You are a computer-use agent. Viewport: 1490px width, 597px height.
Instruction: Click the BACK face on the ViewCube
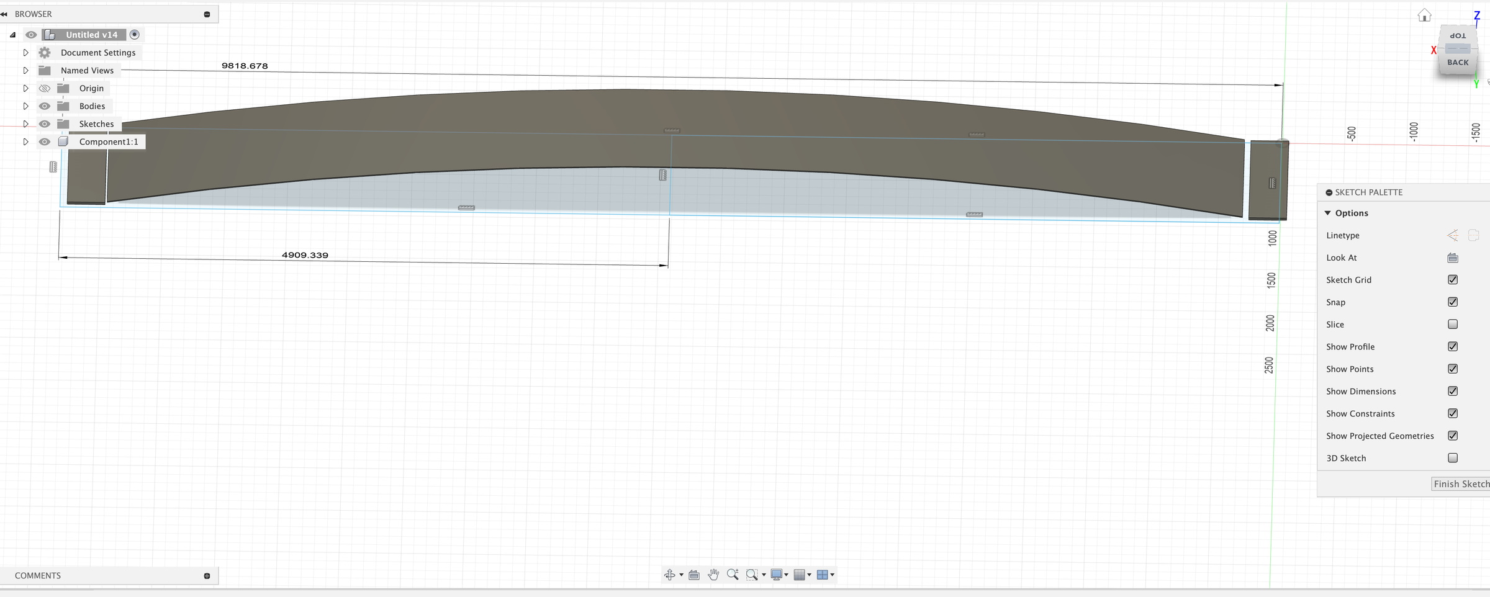coord(1458,62)
